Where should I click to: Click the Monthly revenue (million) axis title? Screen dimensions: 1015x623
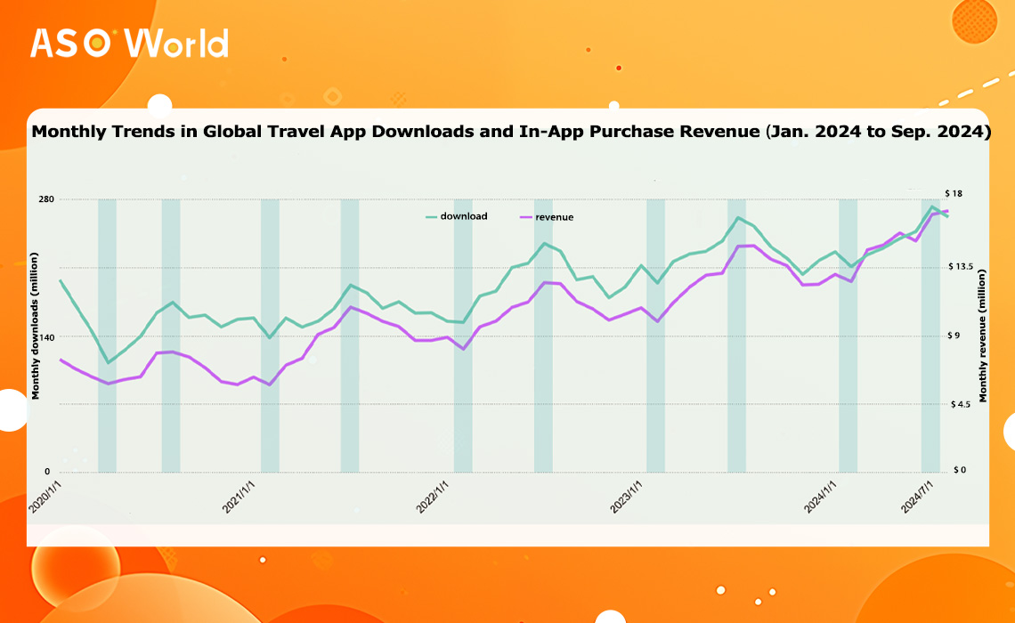point(983,336)
